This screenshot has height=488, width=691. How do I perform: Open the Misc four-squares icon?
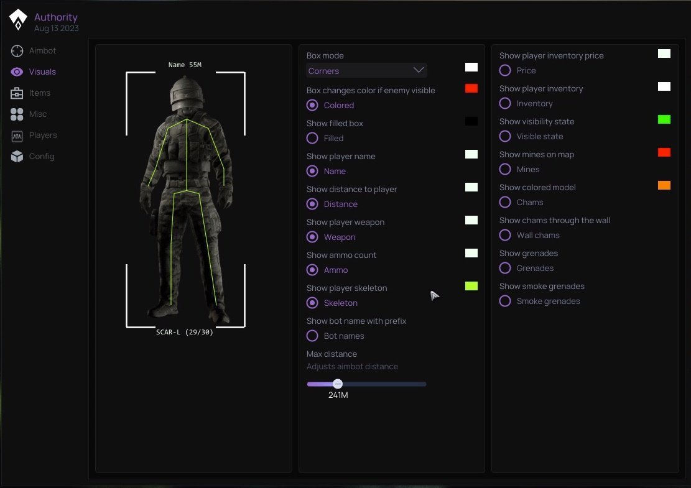click(17, 114)
